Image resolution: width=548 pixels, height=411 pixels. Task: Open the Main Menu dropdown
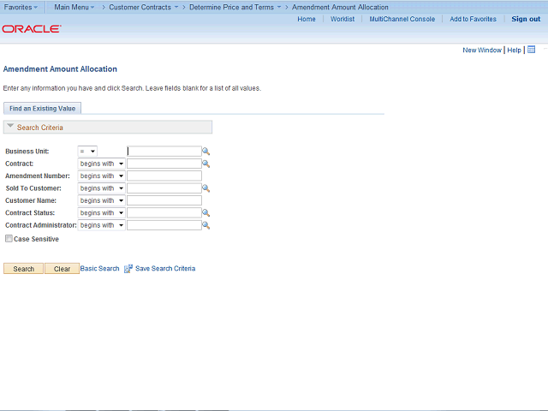[74, 7]
